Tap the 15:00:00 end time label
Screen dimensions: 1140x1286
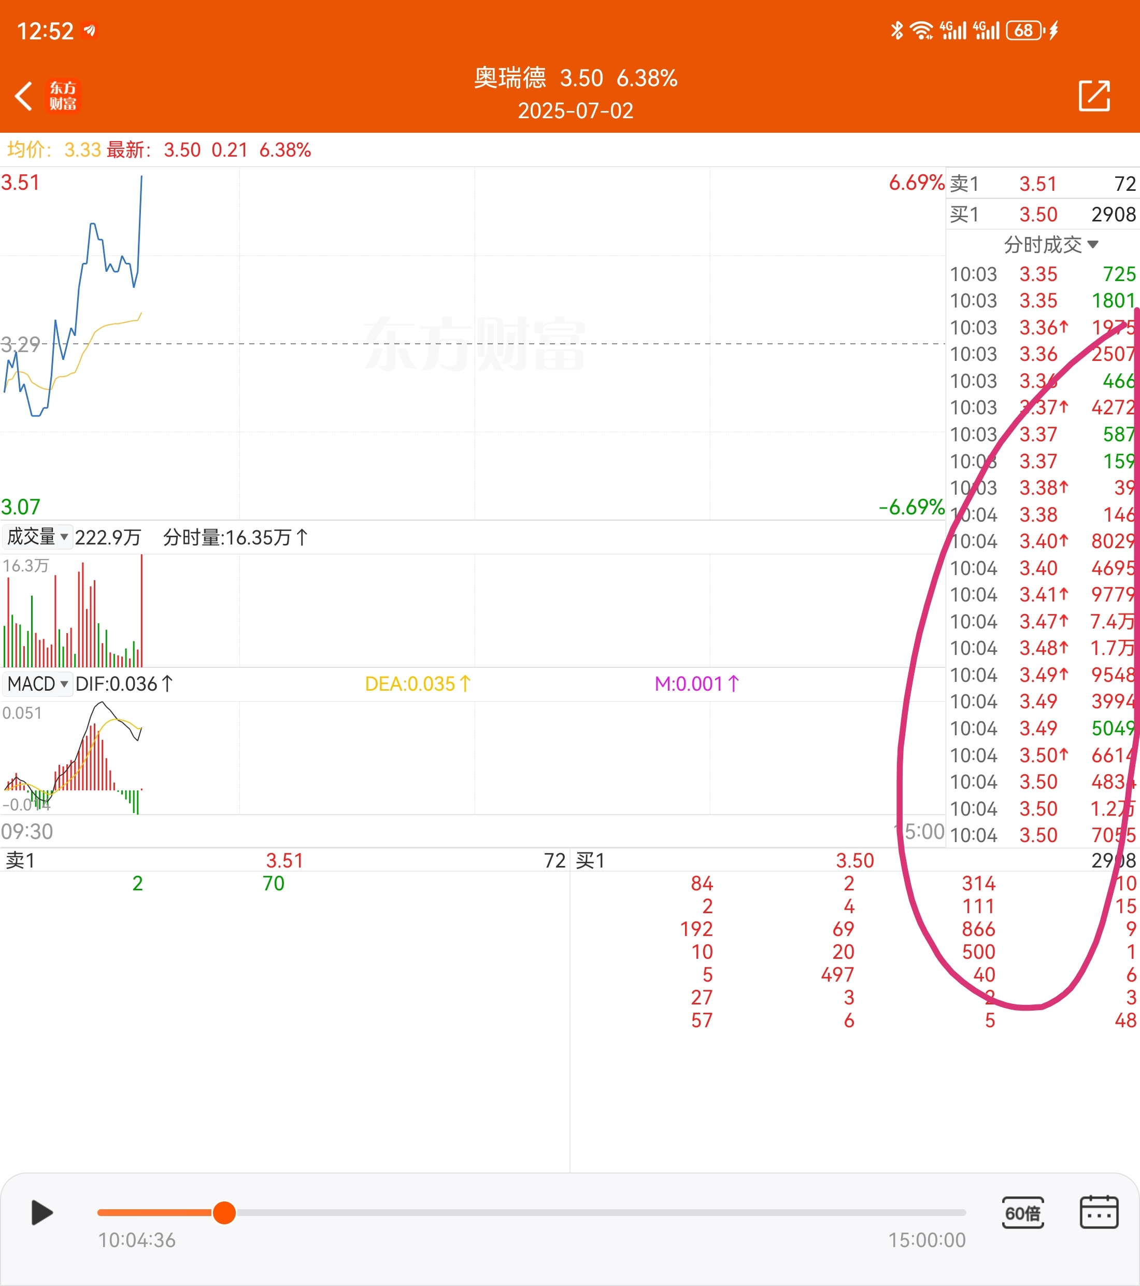click(x=927, y=1240)
